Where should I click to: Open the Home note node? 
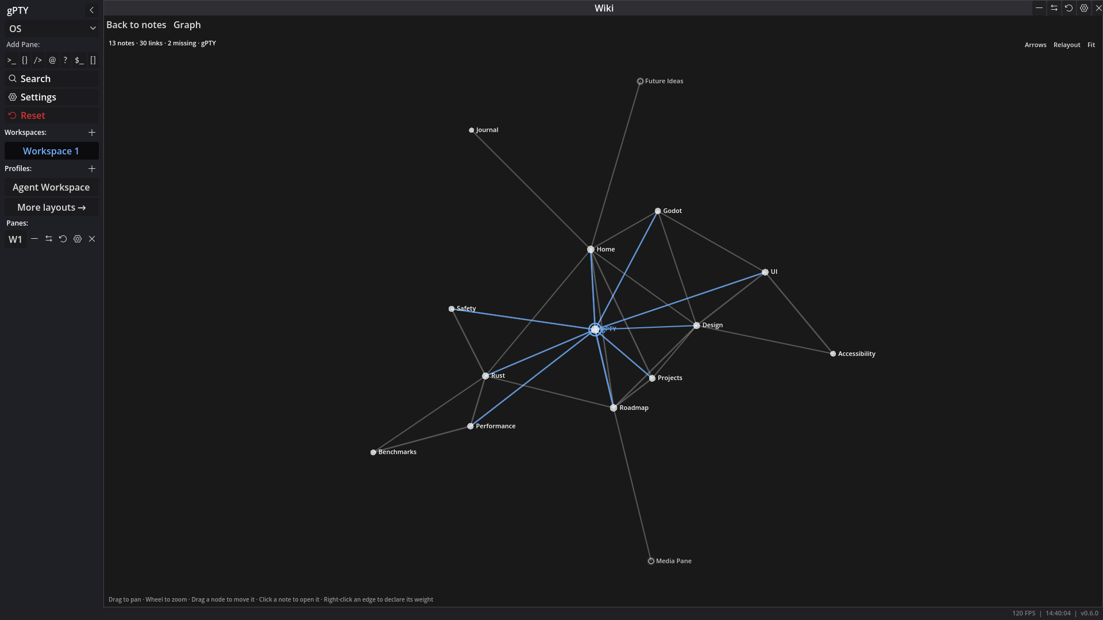(x=591, y=250)
